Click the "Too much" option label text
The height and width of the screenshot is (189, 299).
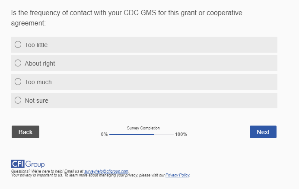38,82
